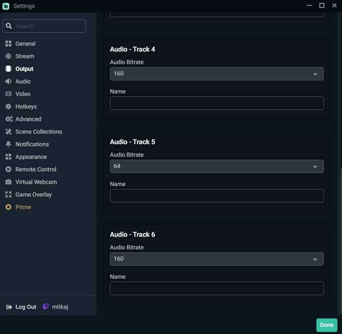Click the Appearance palette icon
Viewport: 342px width, 334px height.
(8, 157)
